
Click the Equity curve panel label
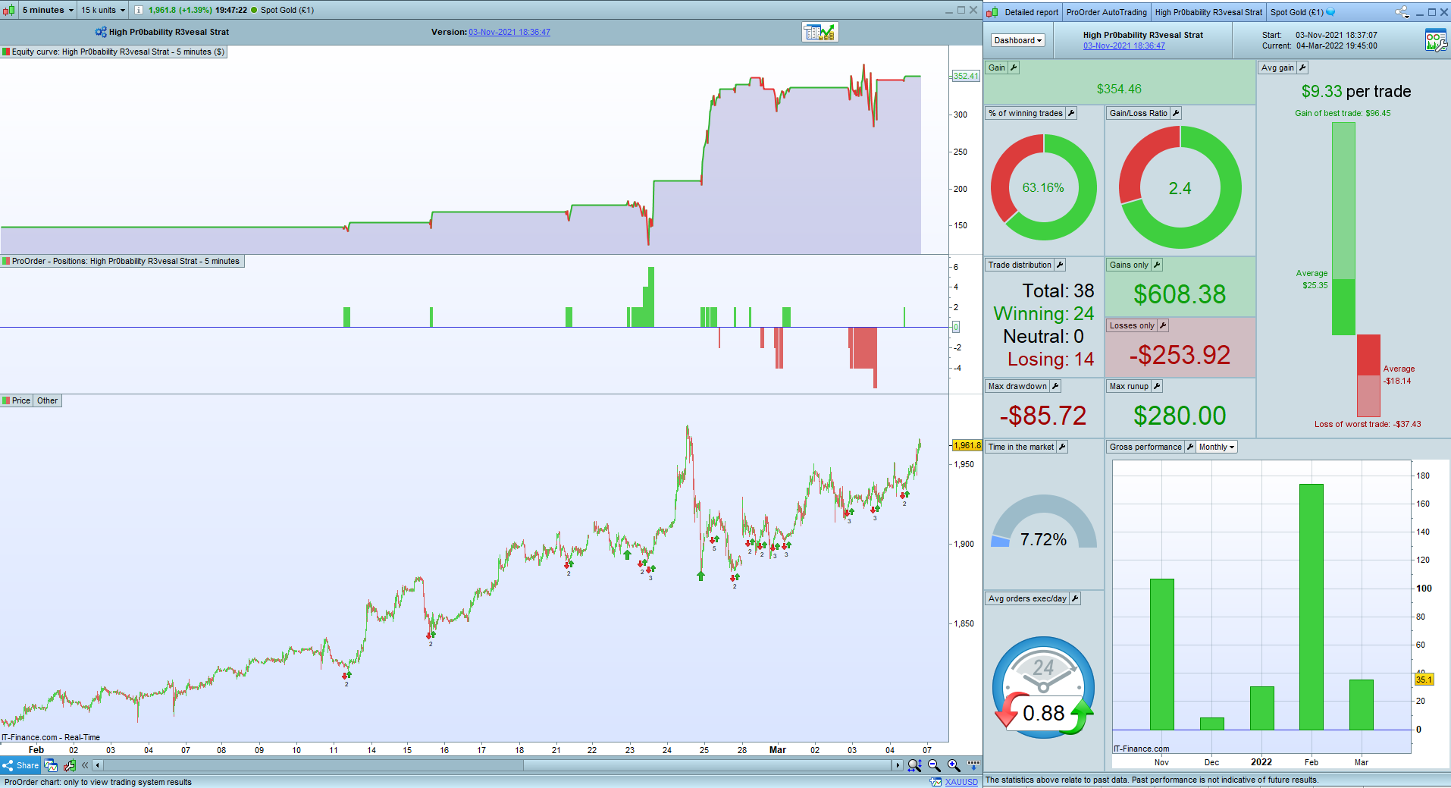tap(114, 52)
